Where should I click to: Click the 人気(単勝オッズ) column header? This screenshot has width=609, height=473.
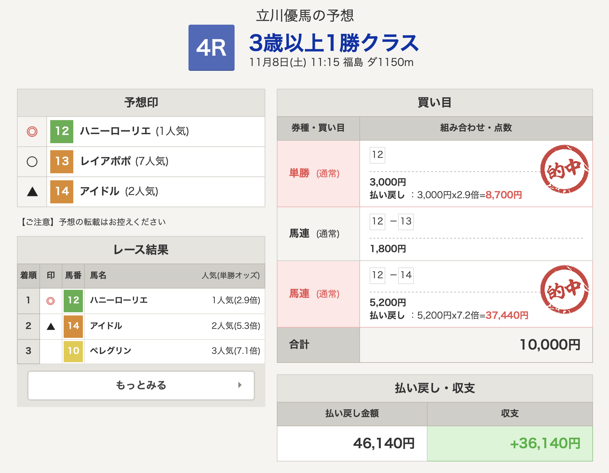[x=230, y=275]
